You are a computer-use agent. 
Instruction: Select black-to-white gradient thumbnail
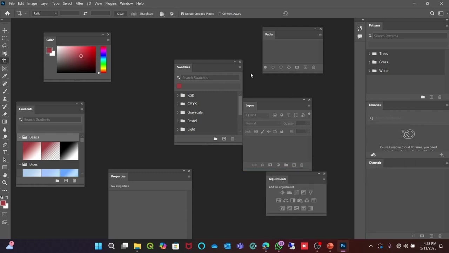point(69,151)
